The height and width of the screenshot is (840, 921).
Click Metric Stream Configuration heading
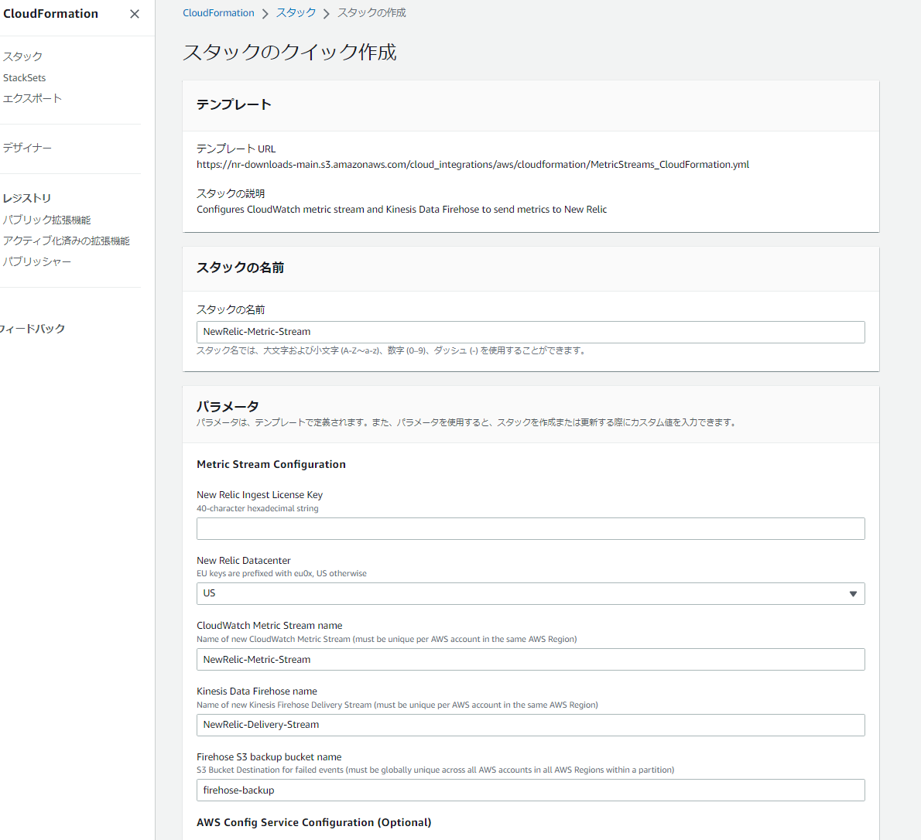tap(272, 464)
